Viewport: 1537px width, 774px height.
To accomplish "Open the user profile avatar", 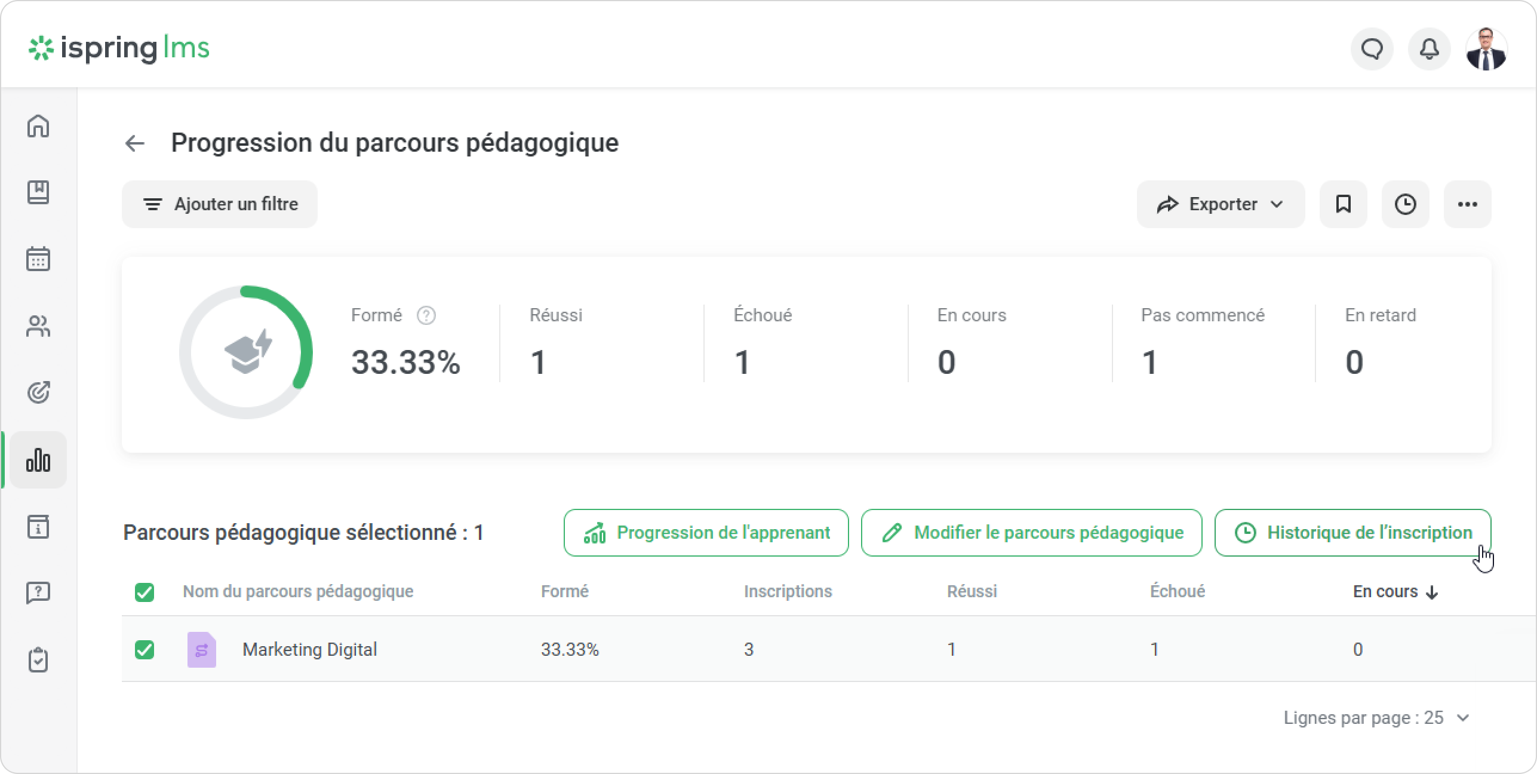I will pos(1486,49).
